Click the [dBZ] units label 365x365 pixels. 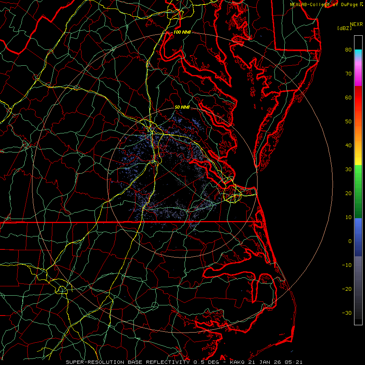[x=344, y=28]
